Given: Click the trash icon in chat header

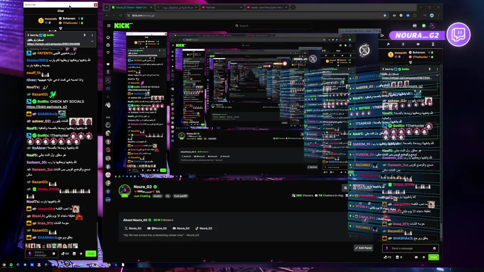Looking at the screenshot, I should coord(403,44).
